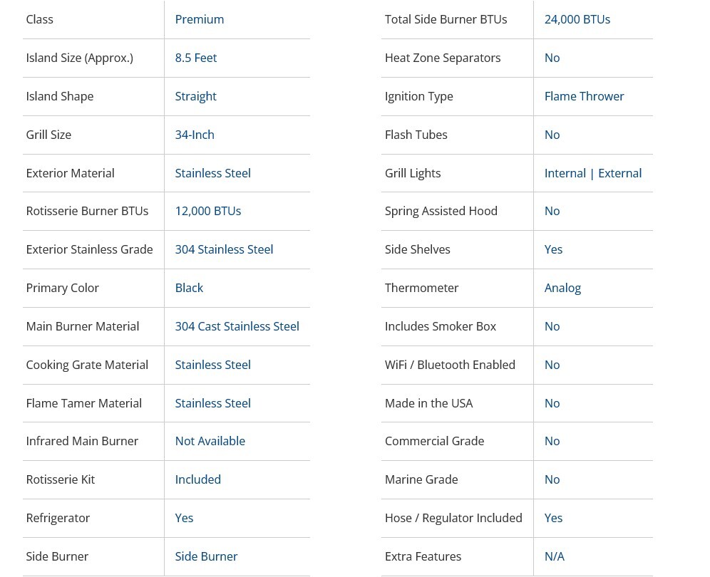This screenshot has width=710, height=577.
Task: Click the 34-Inch grill size value
Action: (194, 135)
